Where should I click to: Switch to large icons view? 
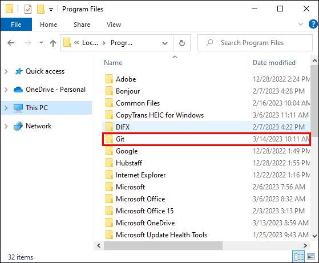311,257
